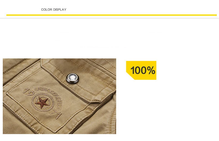Click the word COLOR in the heading
The height and width of the screenshot is (141, 219).
47,10
